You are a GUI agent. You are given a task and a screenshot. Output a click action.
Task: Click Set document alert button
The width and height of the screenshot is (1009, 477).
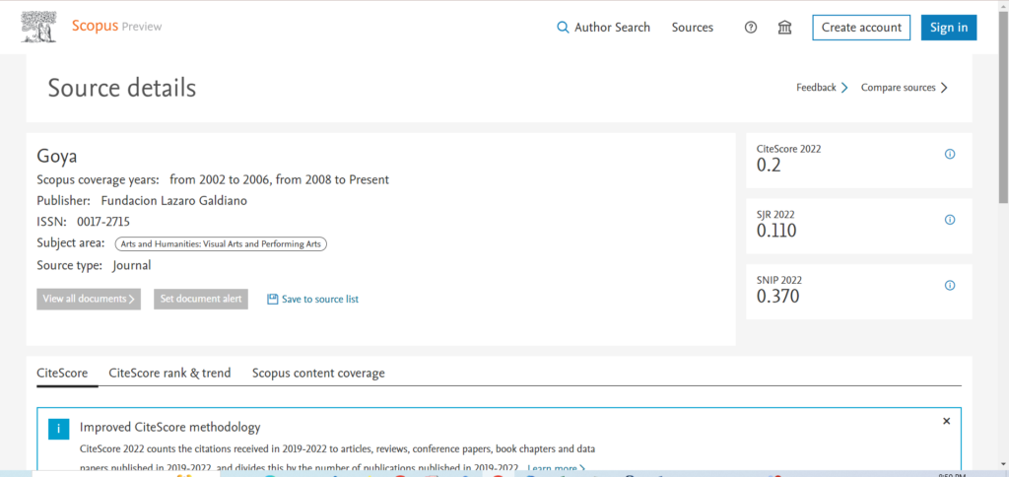(201, 299)
